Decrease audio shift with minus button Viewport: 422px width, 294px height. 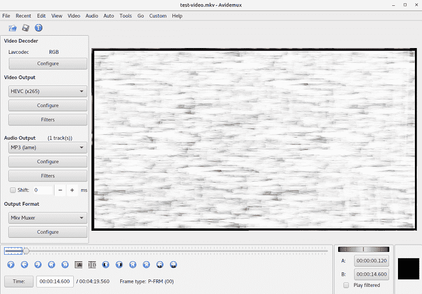click(x=60, y=190)
